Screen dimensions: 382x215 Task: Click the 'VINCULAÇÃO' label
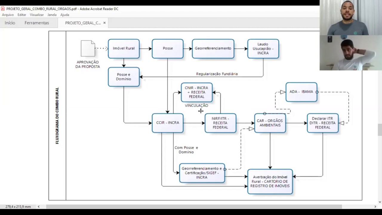(x=196, y=105)
